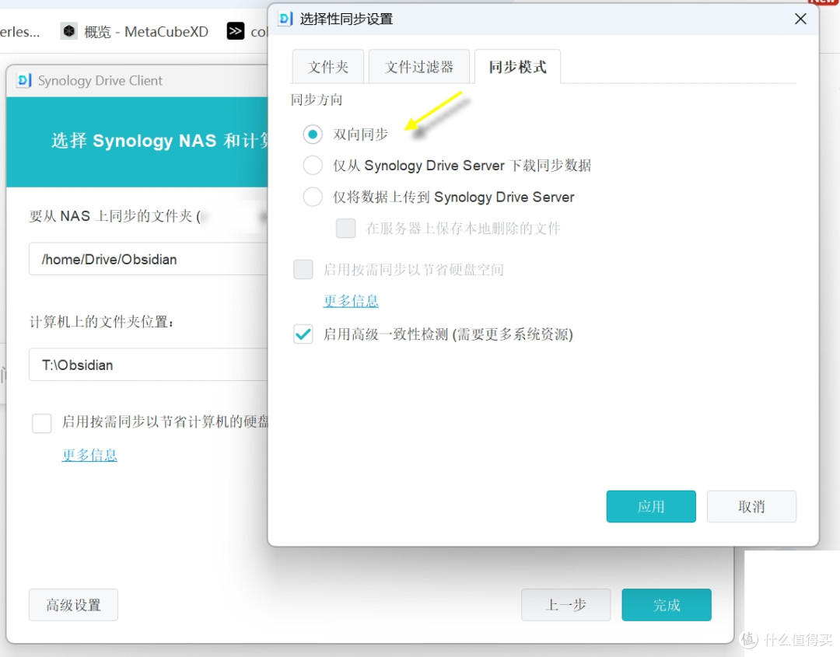The height and width of the screenshot is (657, 840).
Task: Select 仅从 Synology Drive Server 下载同步数据 option
Action: (313, 166)
